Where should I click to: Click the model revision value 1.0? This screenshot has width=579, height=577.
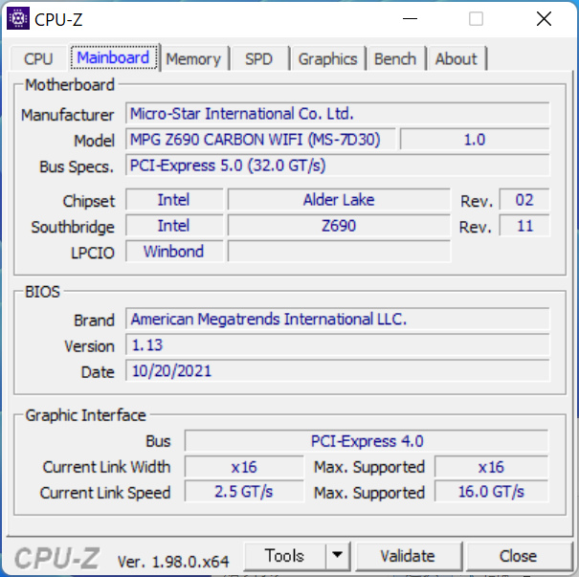coord(475,140)
